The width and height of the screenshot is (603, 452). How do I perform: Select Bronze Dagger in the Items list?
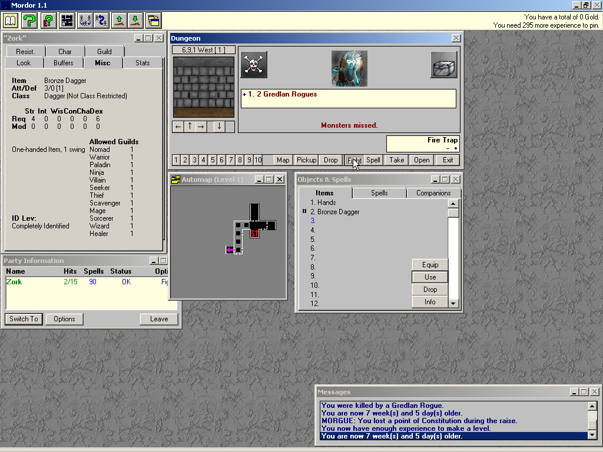[x=338, y=212]
